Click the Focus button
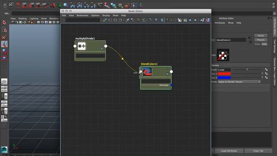The width and height of the screenshot is (277, 156). [x=261, y=36]
